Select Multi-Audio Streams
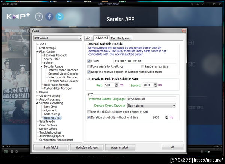Screen dimensions: 225x164 click(56, 85)
